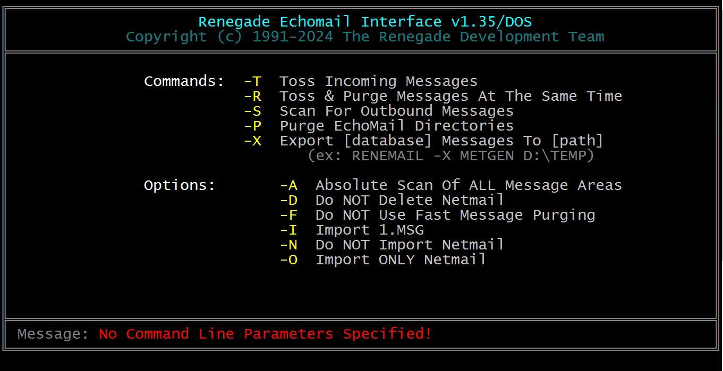Click the -X Export Messages To path command
This screenshot has width=723, height=371.
tap(424, 141)
